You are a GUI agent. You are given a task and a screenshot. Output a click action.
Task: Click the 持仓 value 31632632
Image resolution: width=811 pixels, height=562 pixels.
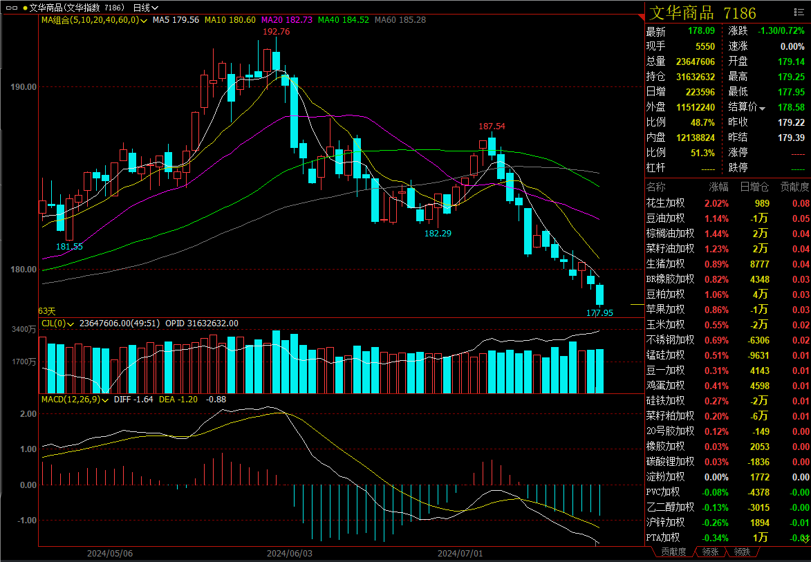[x=696, y=77]
